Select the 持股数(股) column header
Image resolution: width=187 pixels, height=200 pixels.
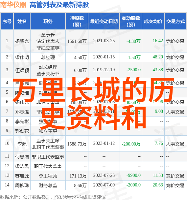coord(77,21)
